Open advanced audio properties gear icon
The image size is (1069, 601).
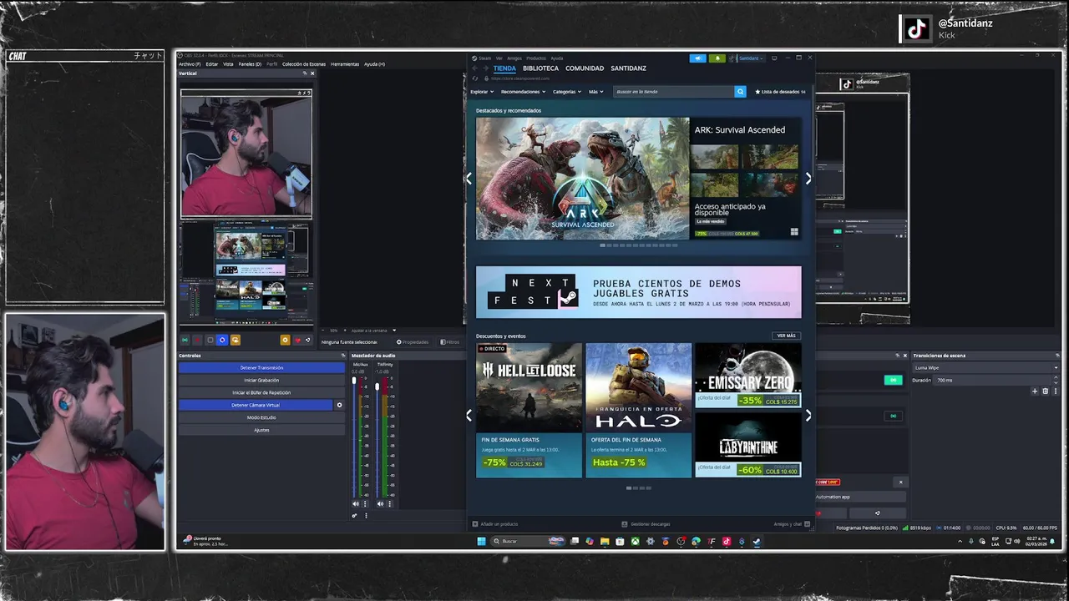354,516
